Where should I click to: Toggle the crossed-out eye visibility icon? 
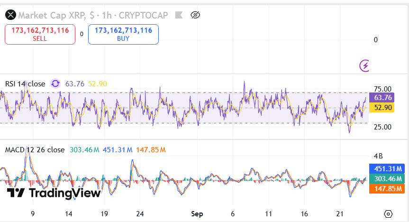195,16
